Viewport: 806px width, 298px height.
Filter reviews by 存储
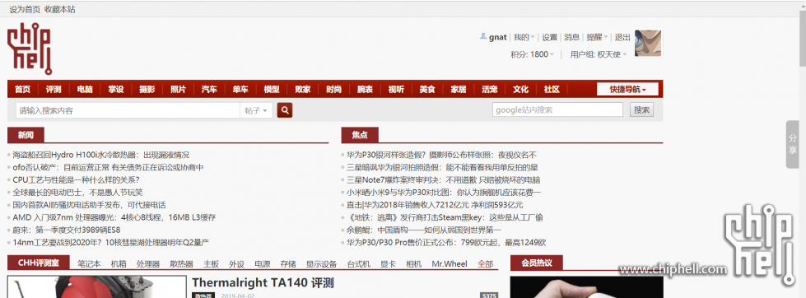(x=288, y=263)
